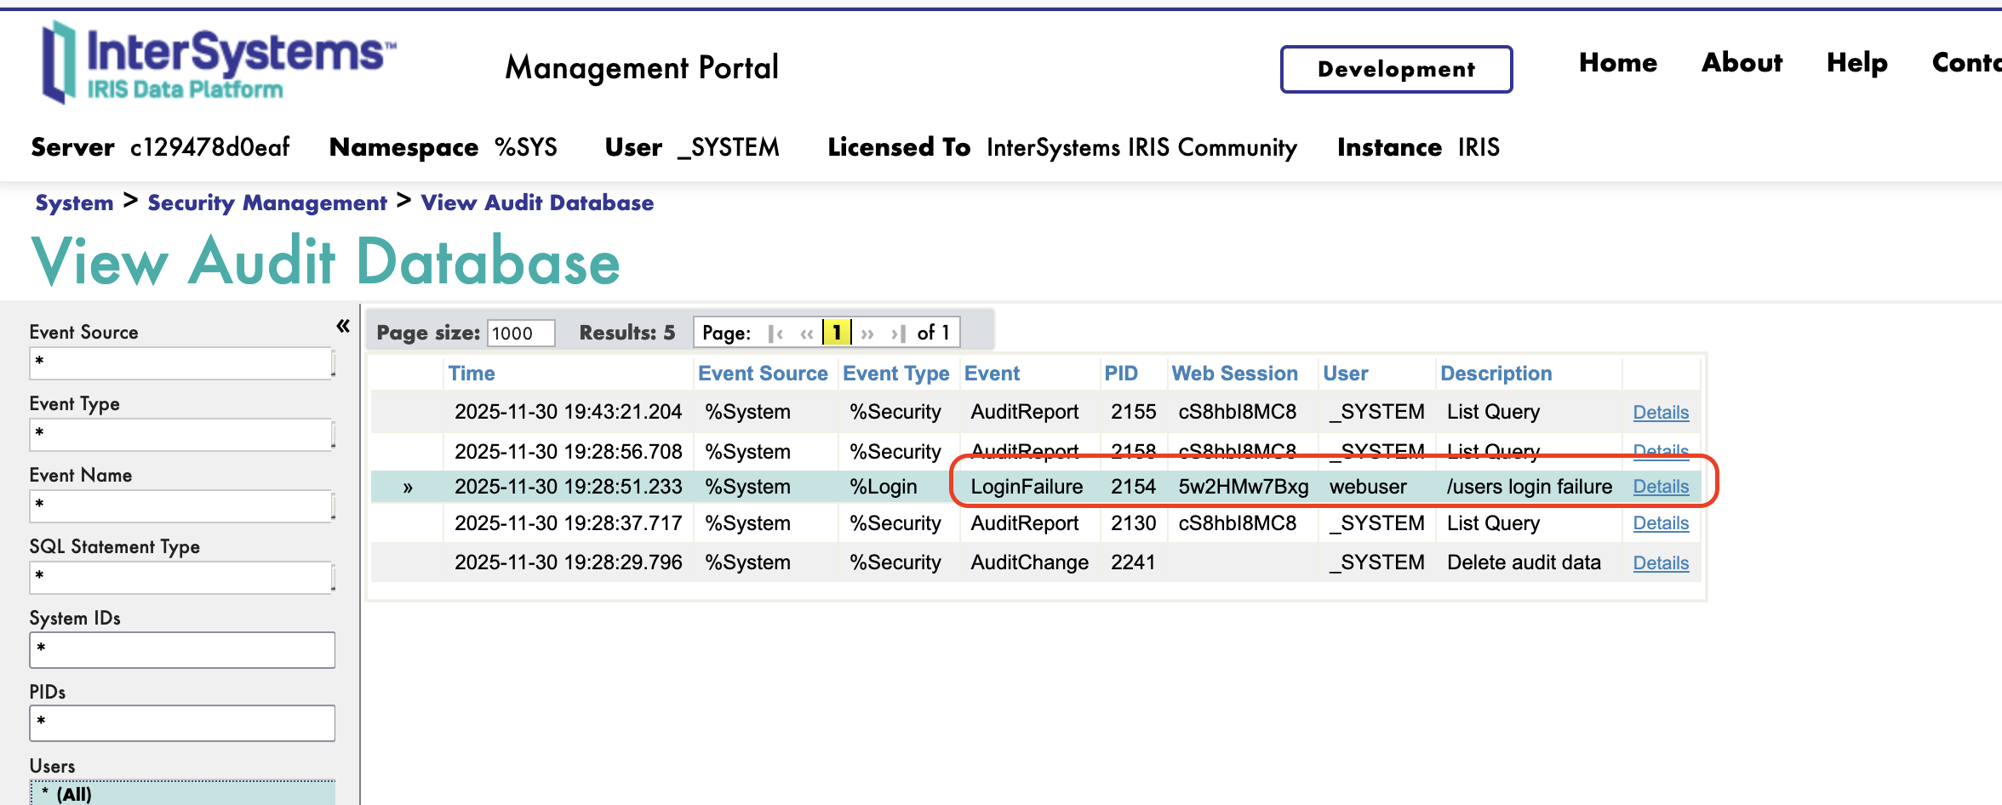Click the row marker on LoginFailure row

click(408, 488)
